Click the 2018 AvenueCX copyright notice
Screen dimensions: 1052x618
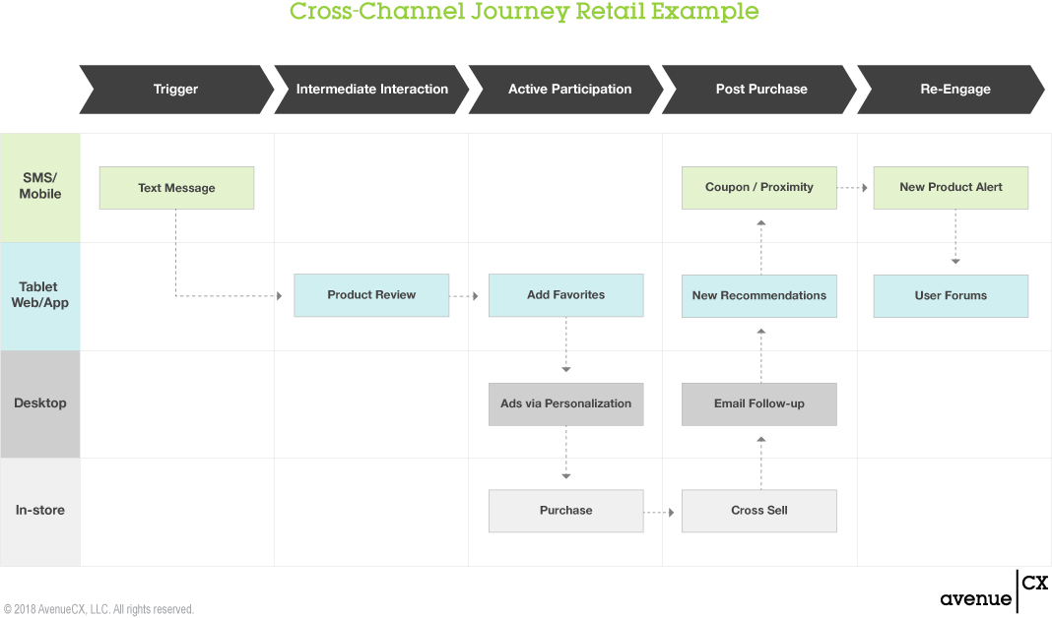pos(99,609)
